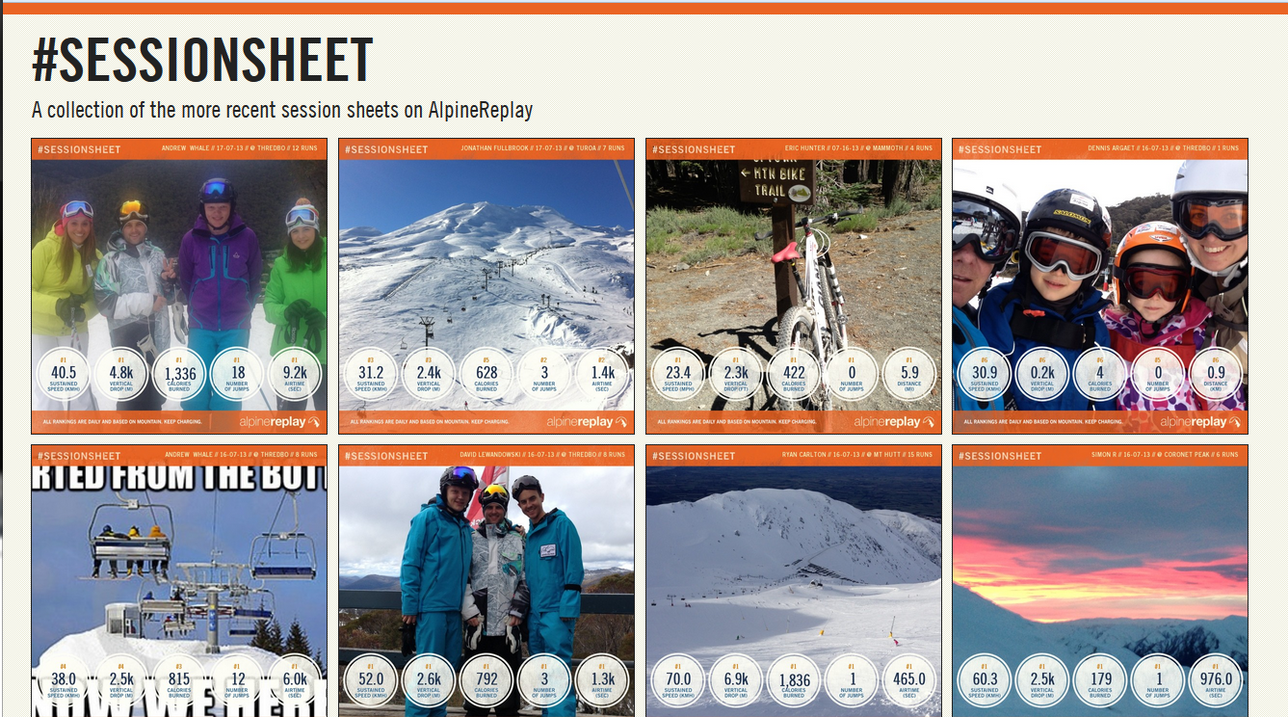Viewport: 1288px width, 717px height.
Task: Open Jonathan Fullbrook's Turoa session sheet
Action: coord(486,286)
